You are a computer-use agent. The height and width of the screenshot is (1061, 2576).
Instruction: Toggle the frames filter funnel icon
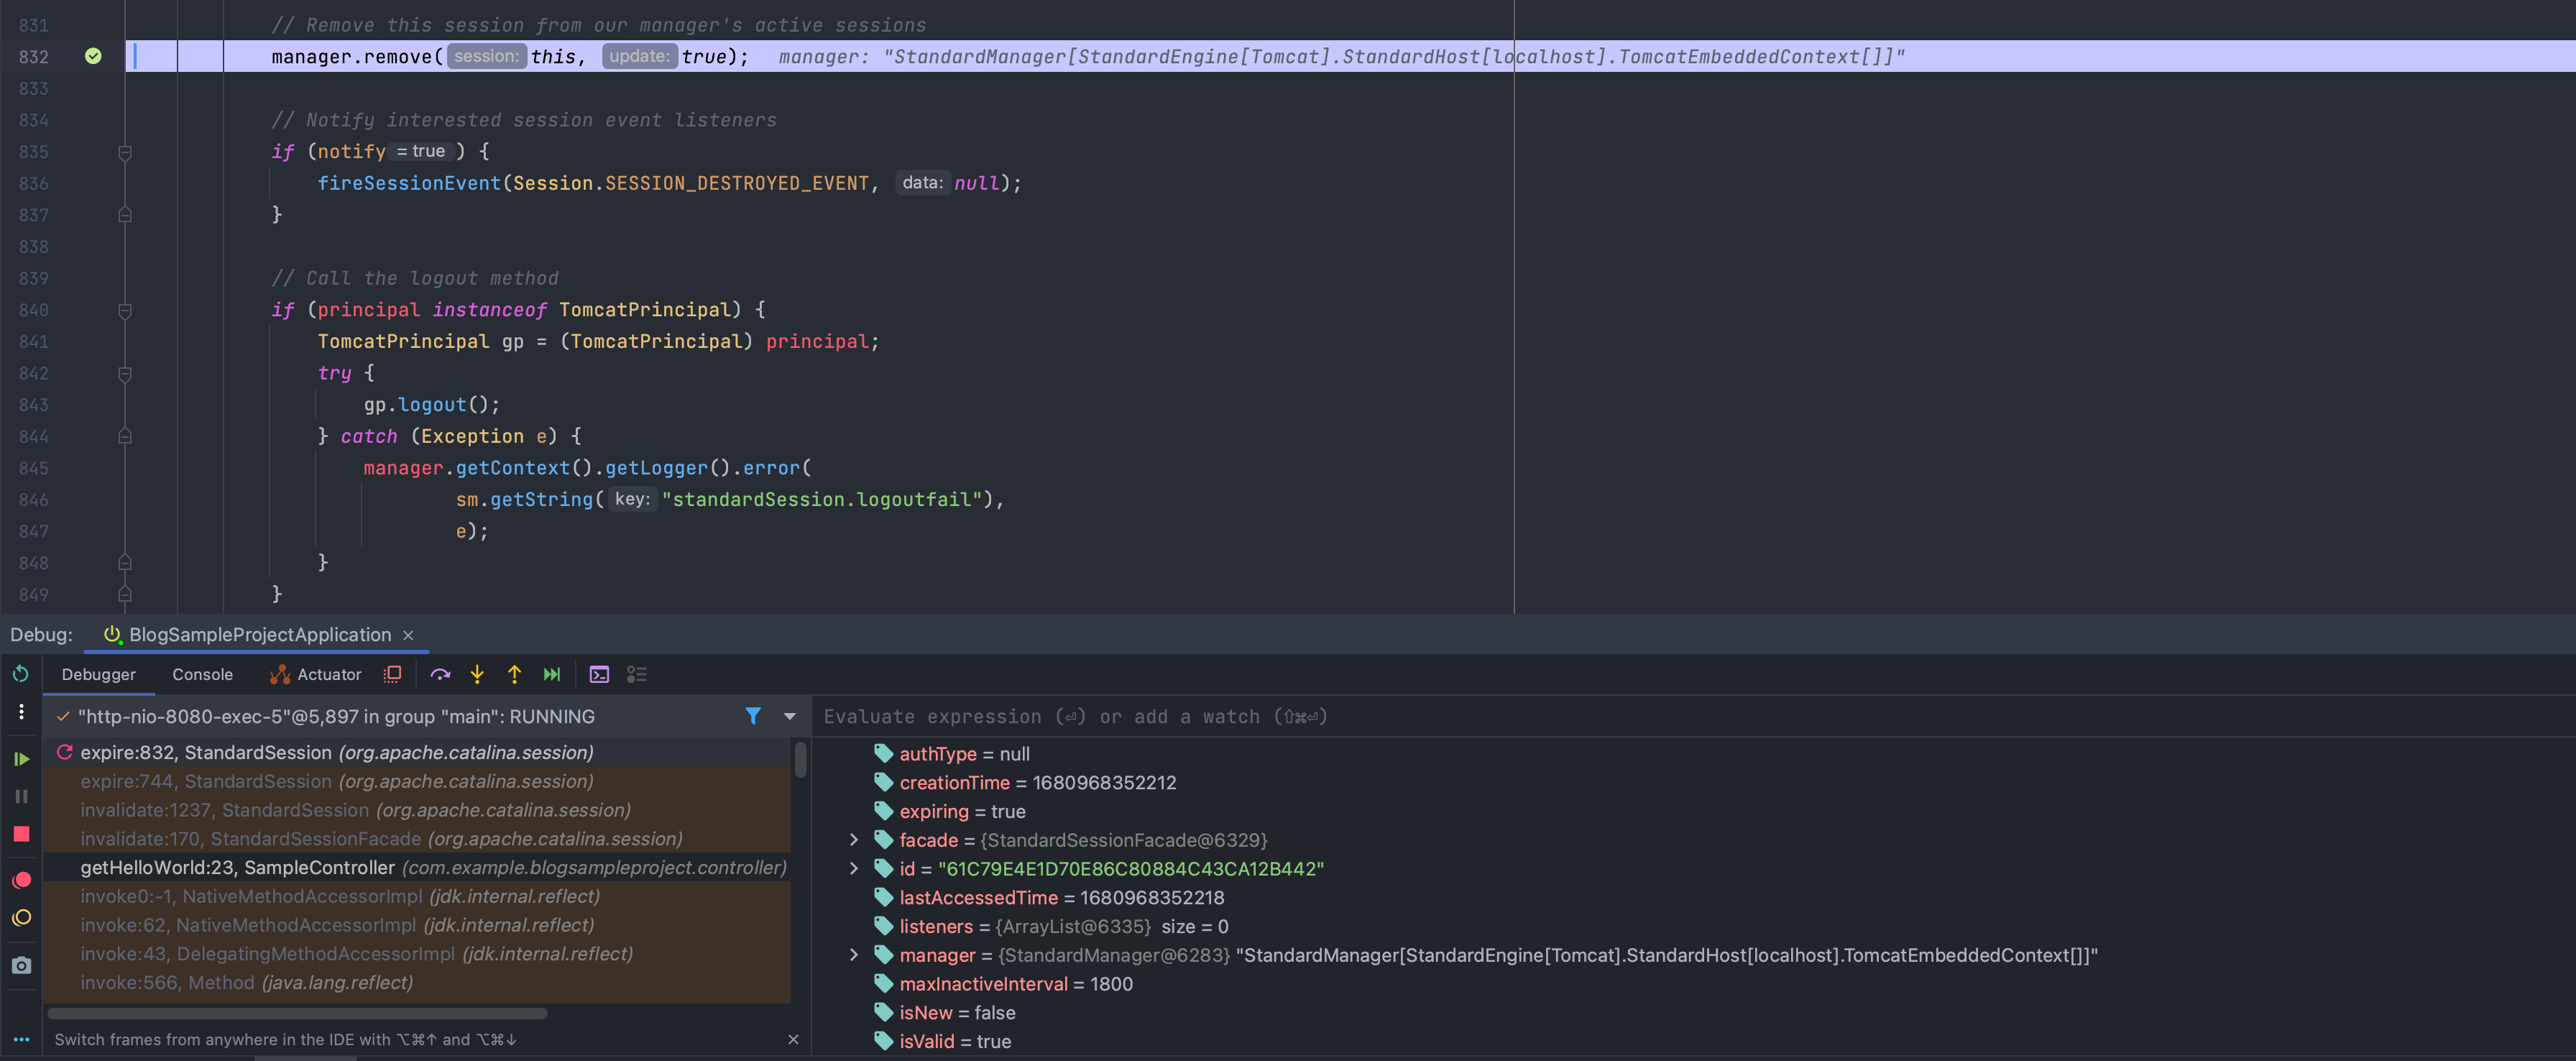tap(753, 716)
